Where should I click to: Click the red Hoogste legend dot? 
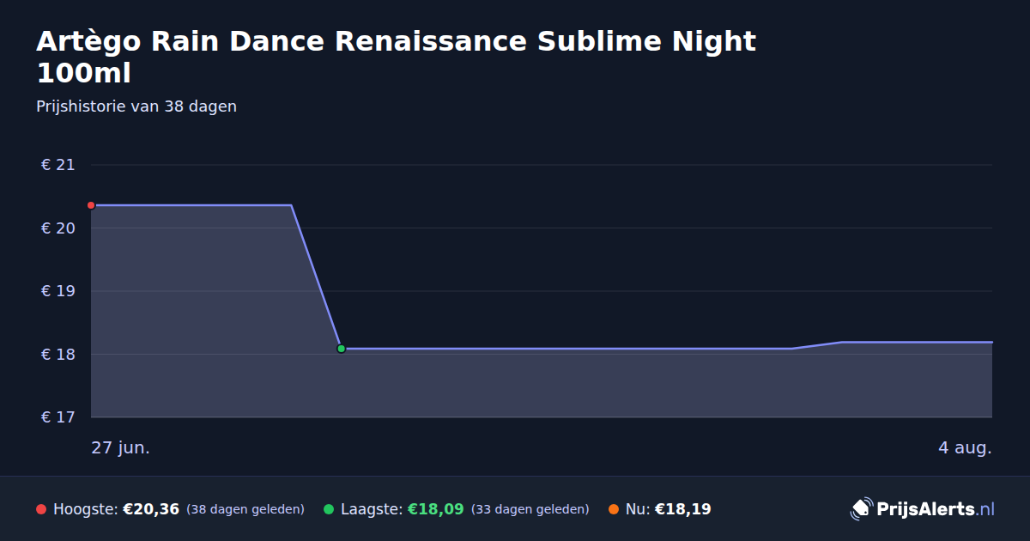(x=41, y=509)
